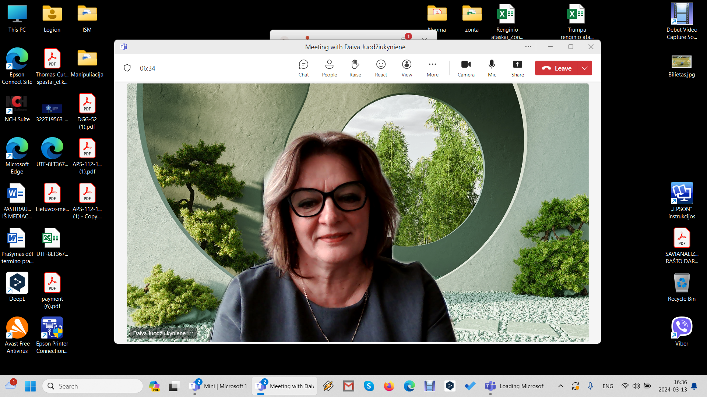
Task: Open the volume control in system tray
Action: tap(636, 386)
